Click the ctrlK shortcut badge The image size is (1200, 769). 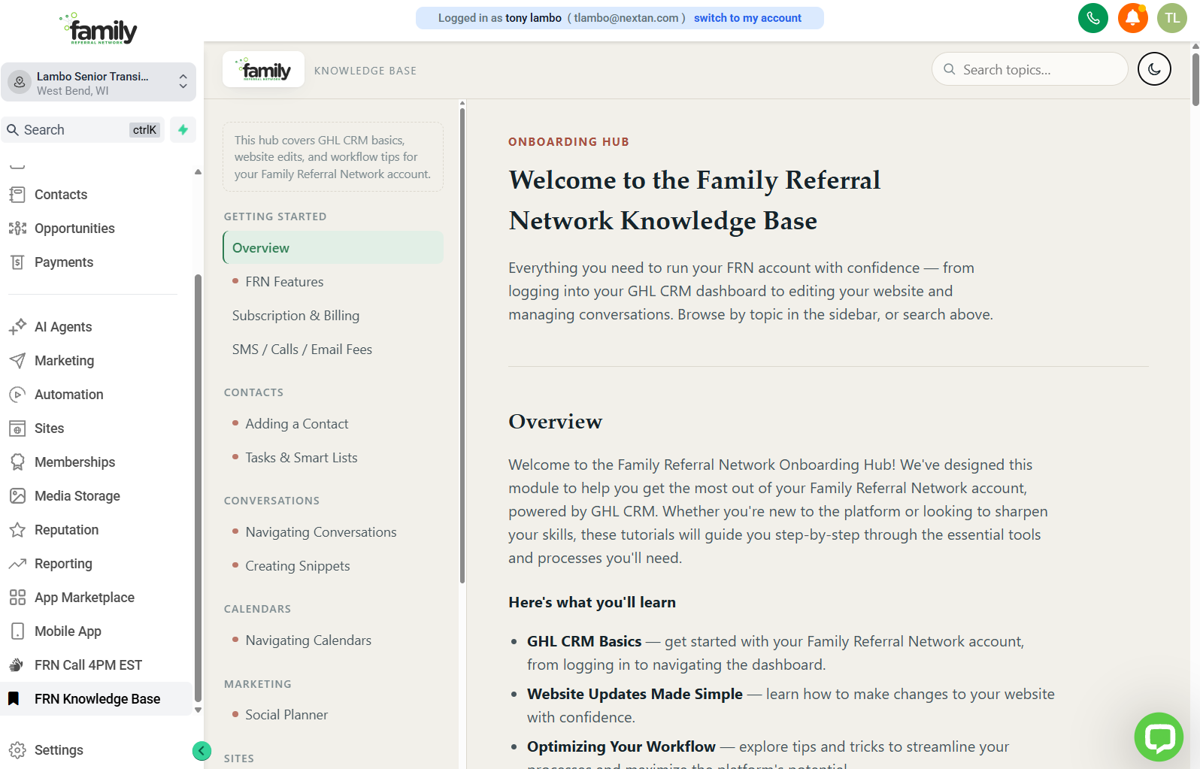click(144, 130)
